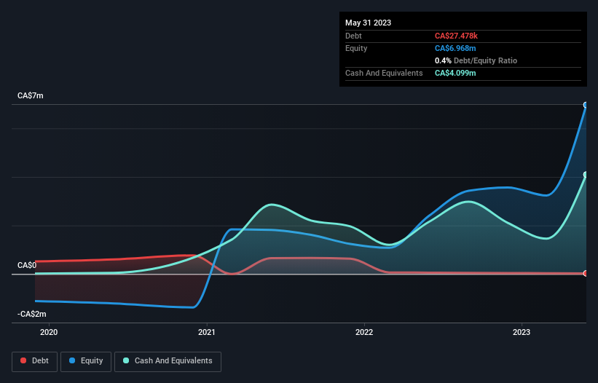Click the 2023 x-axis label
The height and width of the screenshot is (383, 598).
coord(522,332)
